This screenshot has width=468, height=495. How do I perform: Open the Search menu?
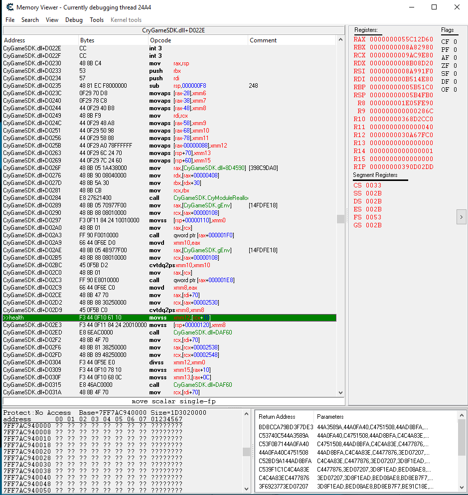(x=30, y=20)
